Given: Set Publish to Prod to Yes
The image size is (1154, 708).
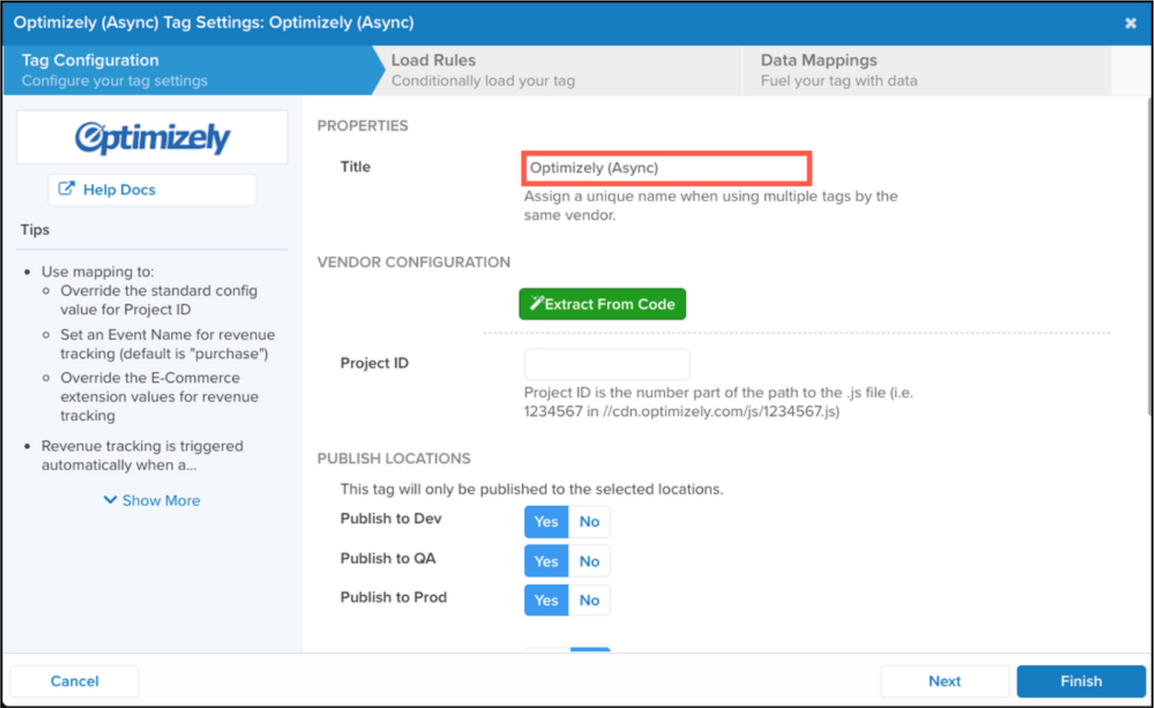Looking at the screenshot, I should [x=546, y=601].
